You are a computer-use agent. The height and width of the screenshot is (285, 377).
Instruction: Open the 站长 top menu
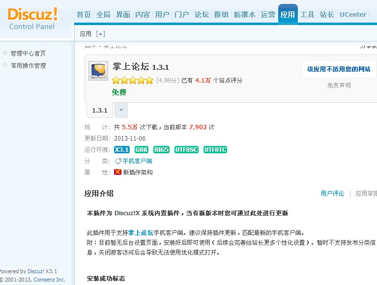(x=327, y=15)
